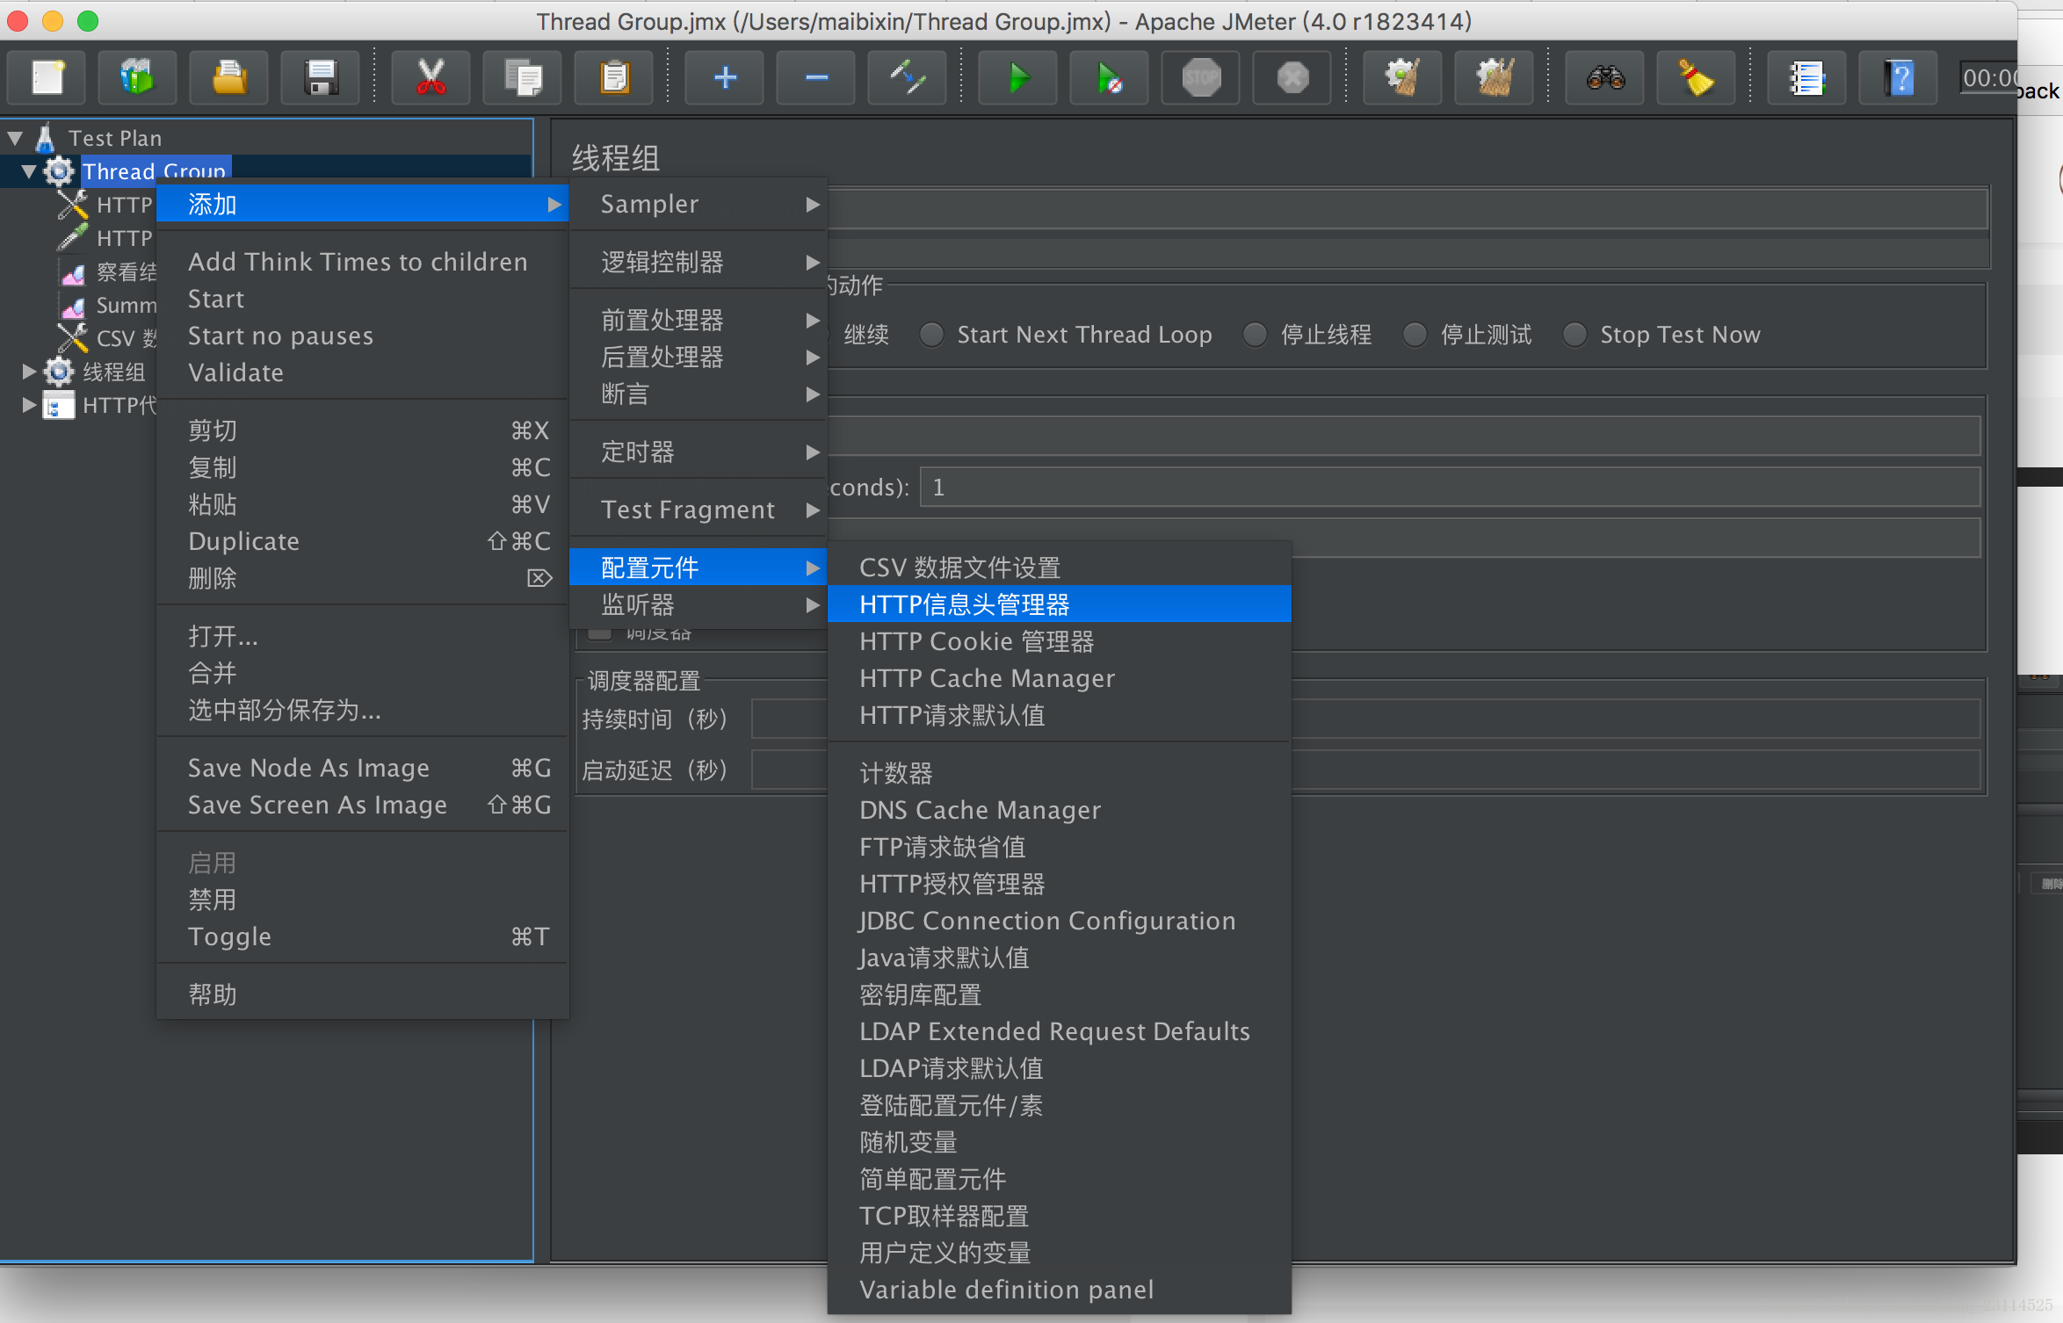The width and height of the screenshot is (2063, 1323).
Task: Click the Toggle enable/disable arrows icon
Action: [x=908, y=78]
